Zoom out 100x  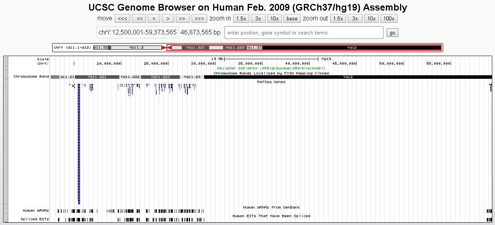[389, 18]
